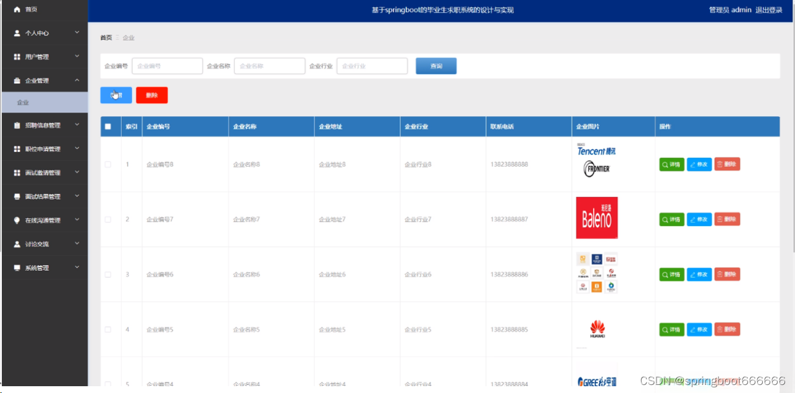Open the Tencent Frontier company image

597,161
